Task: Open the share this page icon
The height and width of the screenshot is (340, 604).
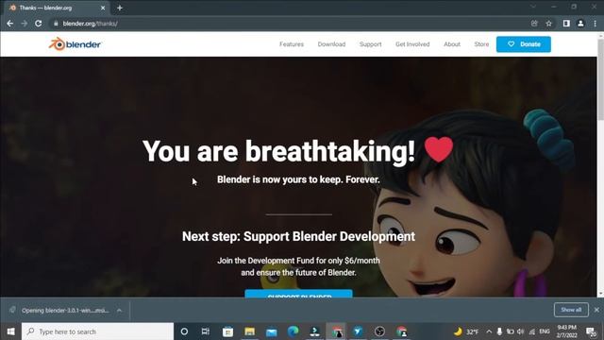Action: (x=534, y=24)
